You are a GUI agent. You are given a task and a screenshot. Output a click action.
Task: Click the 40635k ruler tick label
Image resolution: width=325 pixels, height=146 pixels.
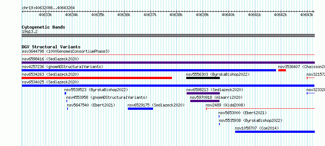point(97,15)
